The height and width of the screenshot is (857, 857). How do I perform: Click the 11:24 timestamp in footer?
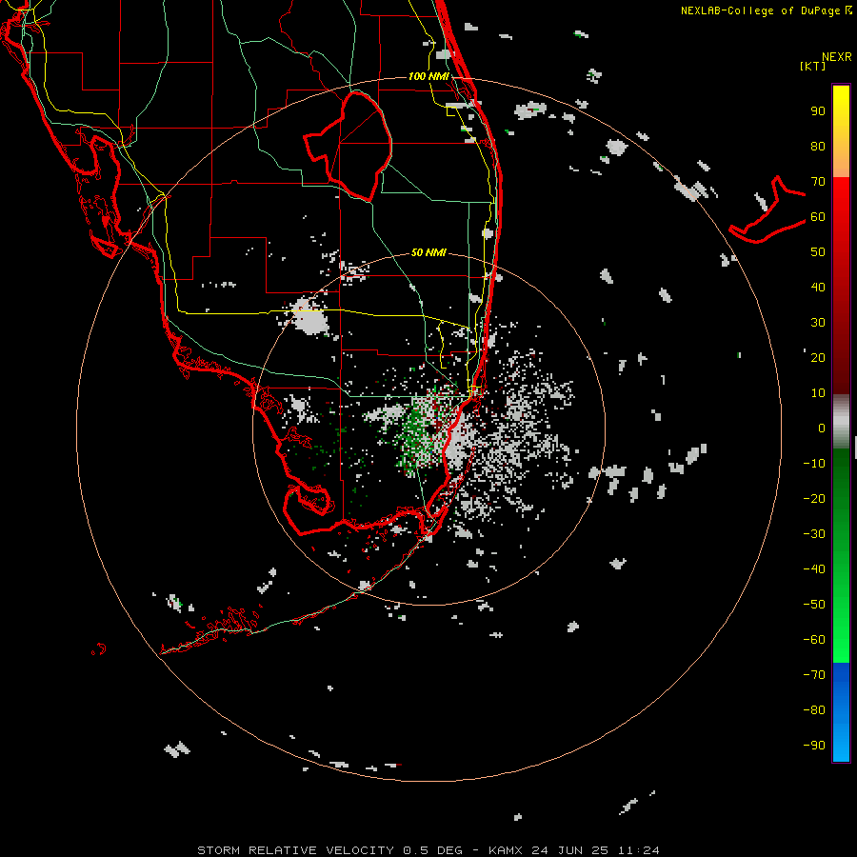639,850
